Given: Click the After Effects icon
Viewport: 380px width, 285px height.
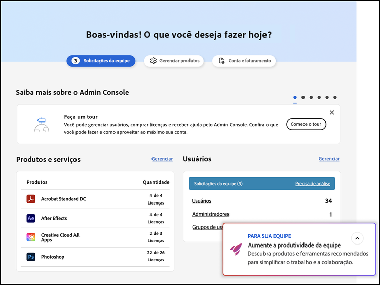Looking at the screenshot, I should pos(31,218).
